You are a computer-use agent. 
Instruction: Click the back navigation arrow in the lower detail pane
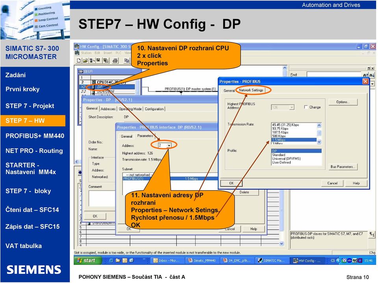point(80,172)
